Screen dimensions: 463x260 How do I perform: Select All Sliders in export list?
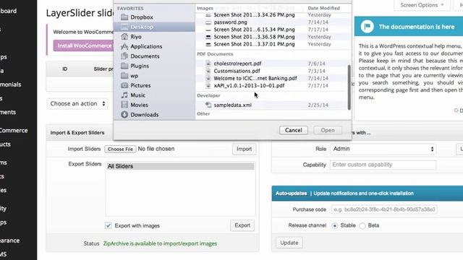click(180, 166)
